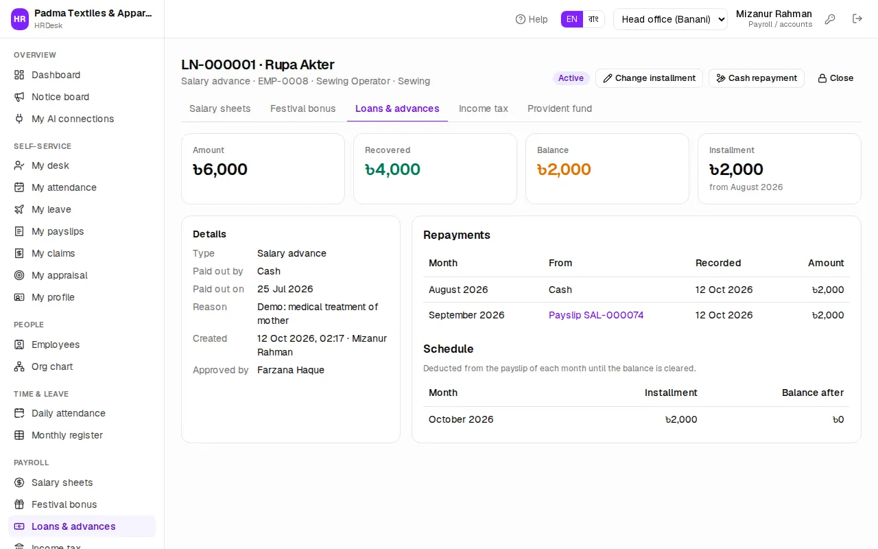Viewport: 878px width, 549px height.
Task: Click the My profile ID card icon
Action: (19, 297)
